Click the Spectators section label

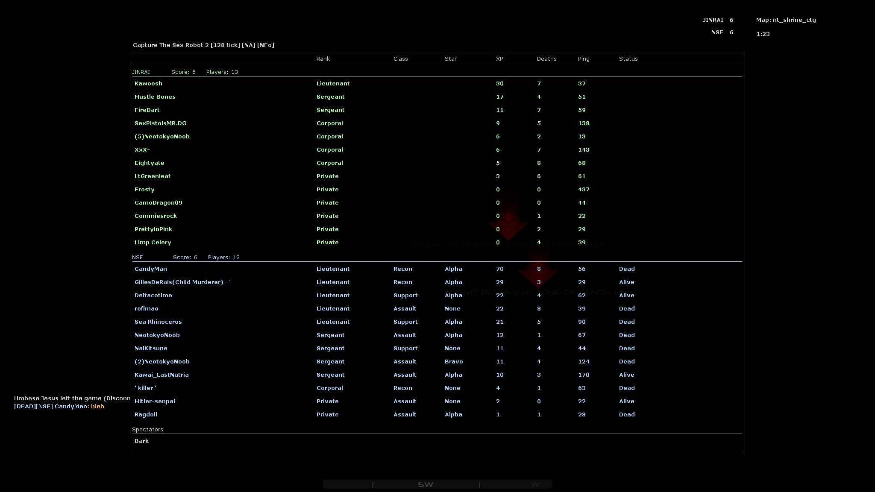147,430
